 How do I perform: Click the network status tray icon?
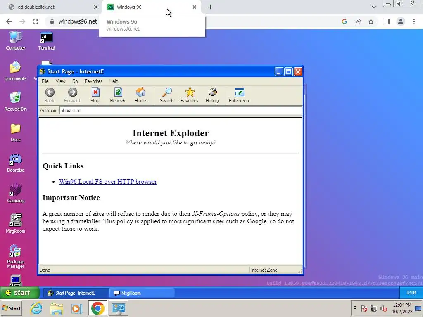click(x=373, y=308)
